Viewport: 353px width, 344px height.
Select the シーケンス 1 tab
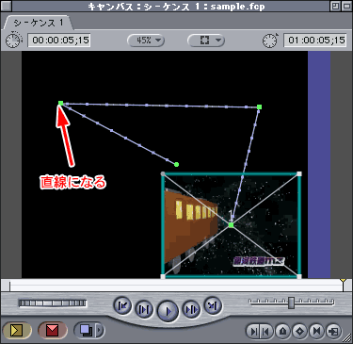click(x=39, y=23)
